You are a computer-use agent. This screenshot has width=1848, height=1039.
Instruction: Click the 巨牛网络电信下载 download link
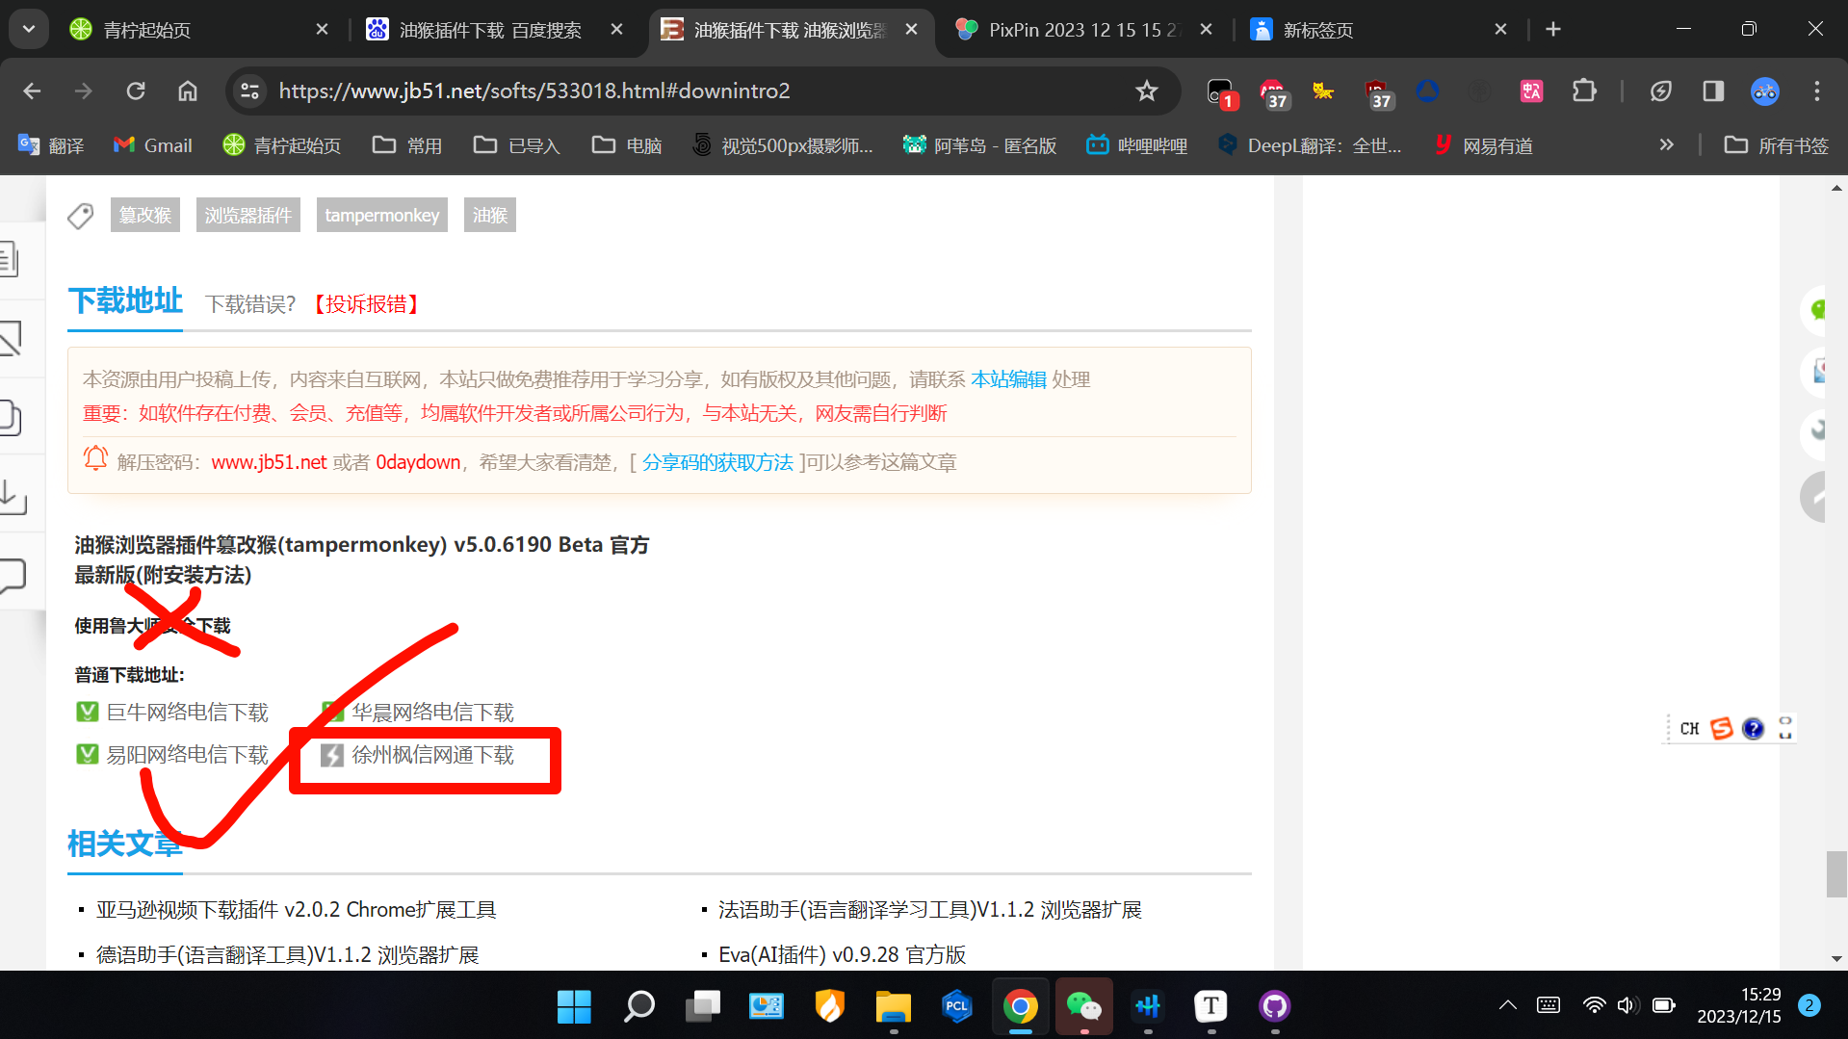[187, 713]
